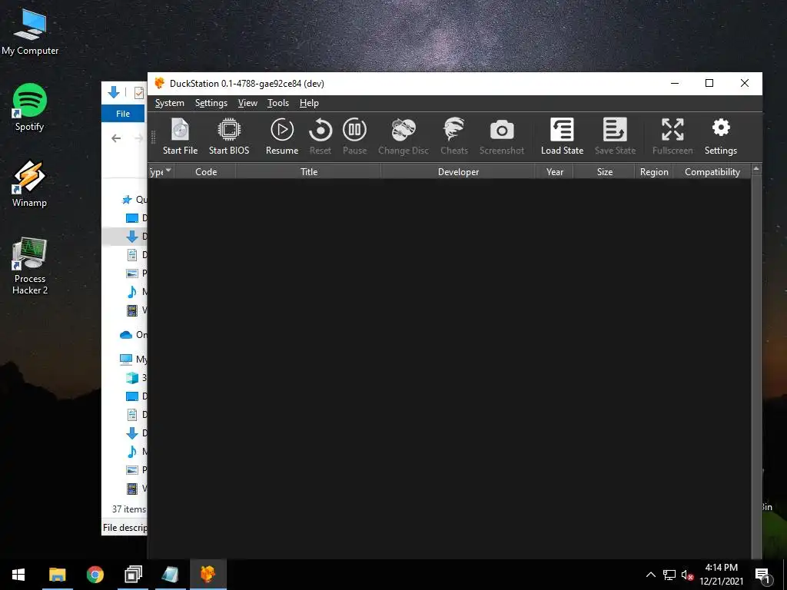Sort game list by Developer column
Image resolution: width=787 pixels, height=590 pixels.
[x=458, y=171]
